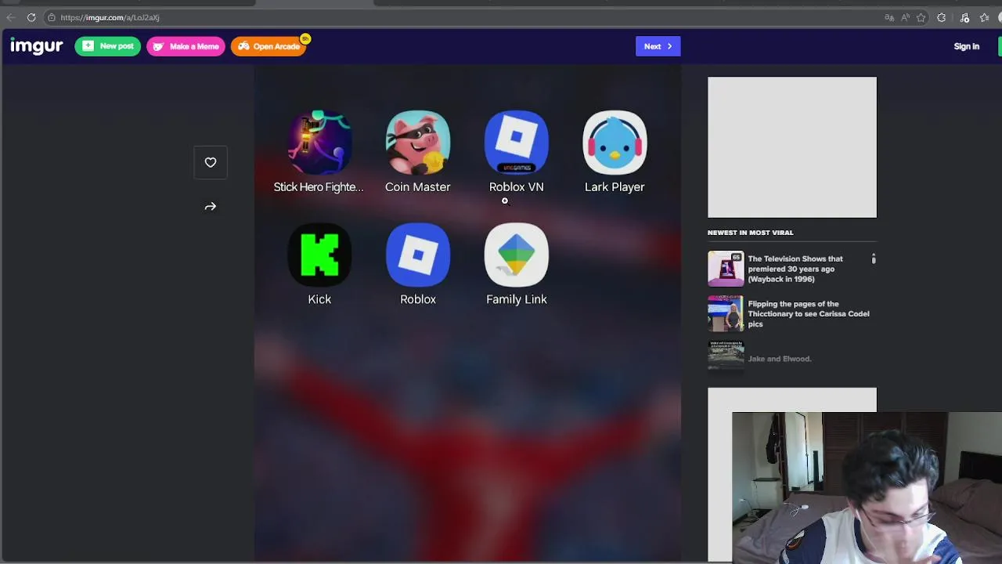Click the 'Newest in Most Viral' heading
This screenshot has height=564, width=1002.
click(750, 233)
